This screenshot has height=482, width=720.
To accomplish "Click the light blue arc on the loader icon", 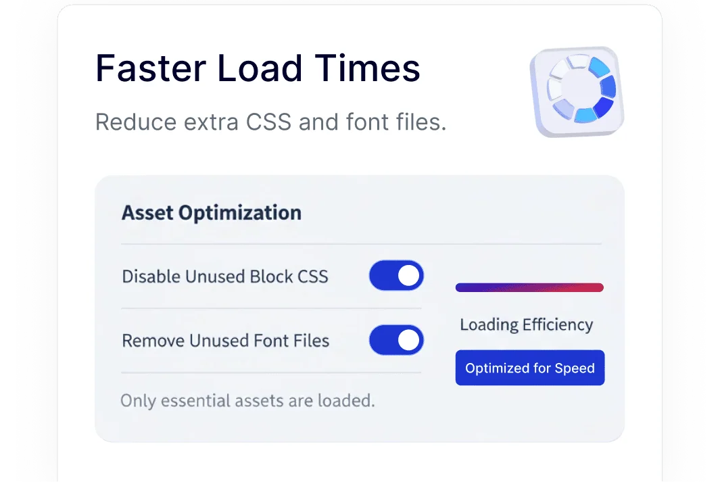I will 598,66.
